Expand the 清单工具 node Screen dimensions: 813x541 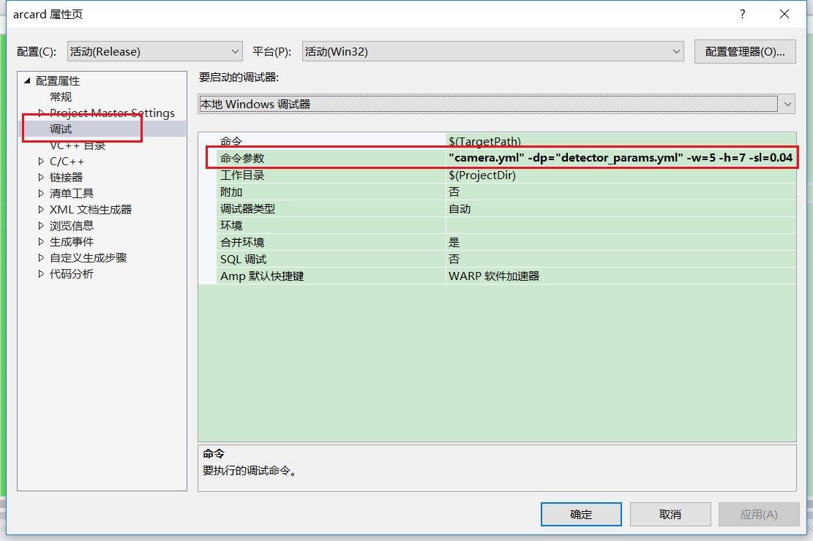[x=42, y=193]
